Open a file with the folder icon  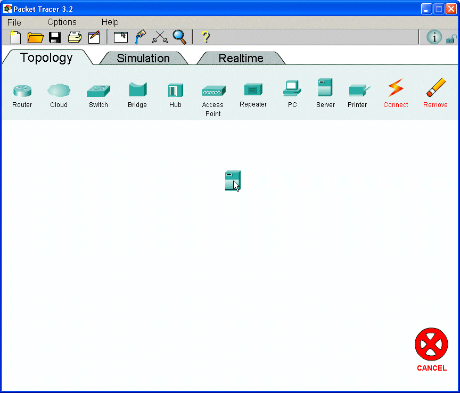(35, 38)
